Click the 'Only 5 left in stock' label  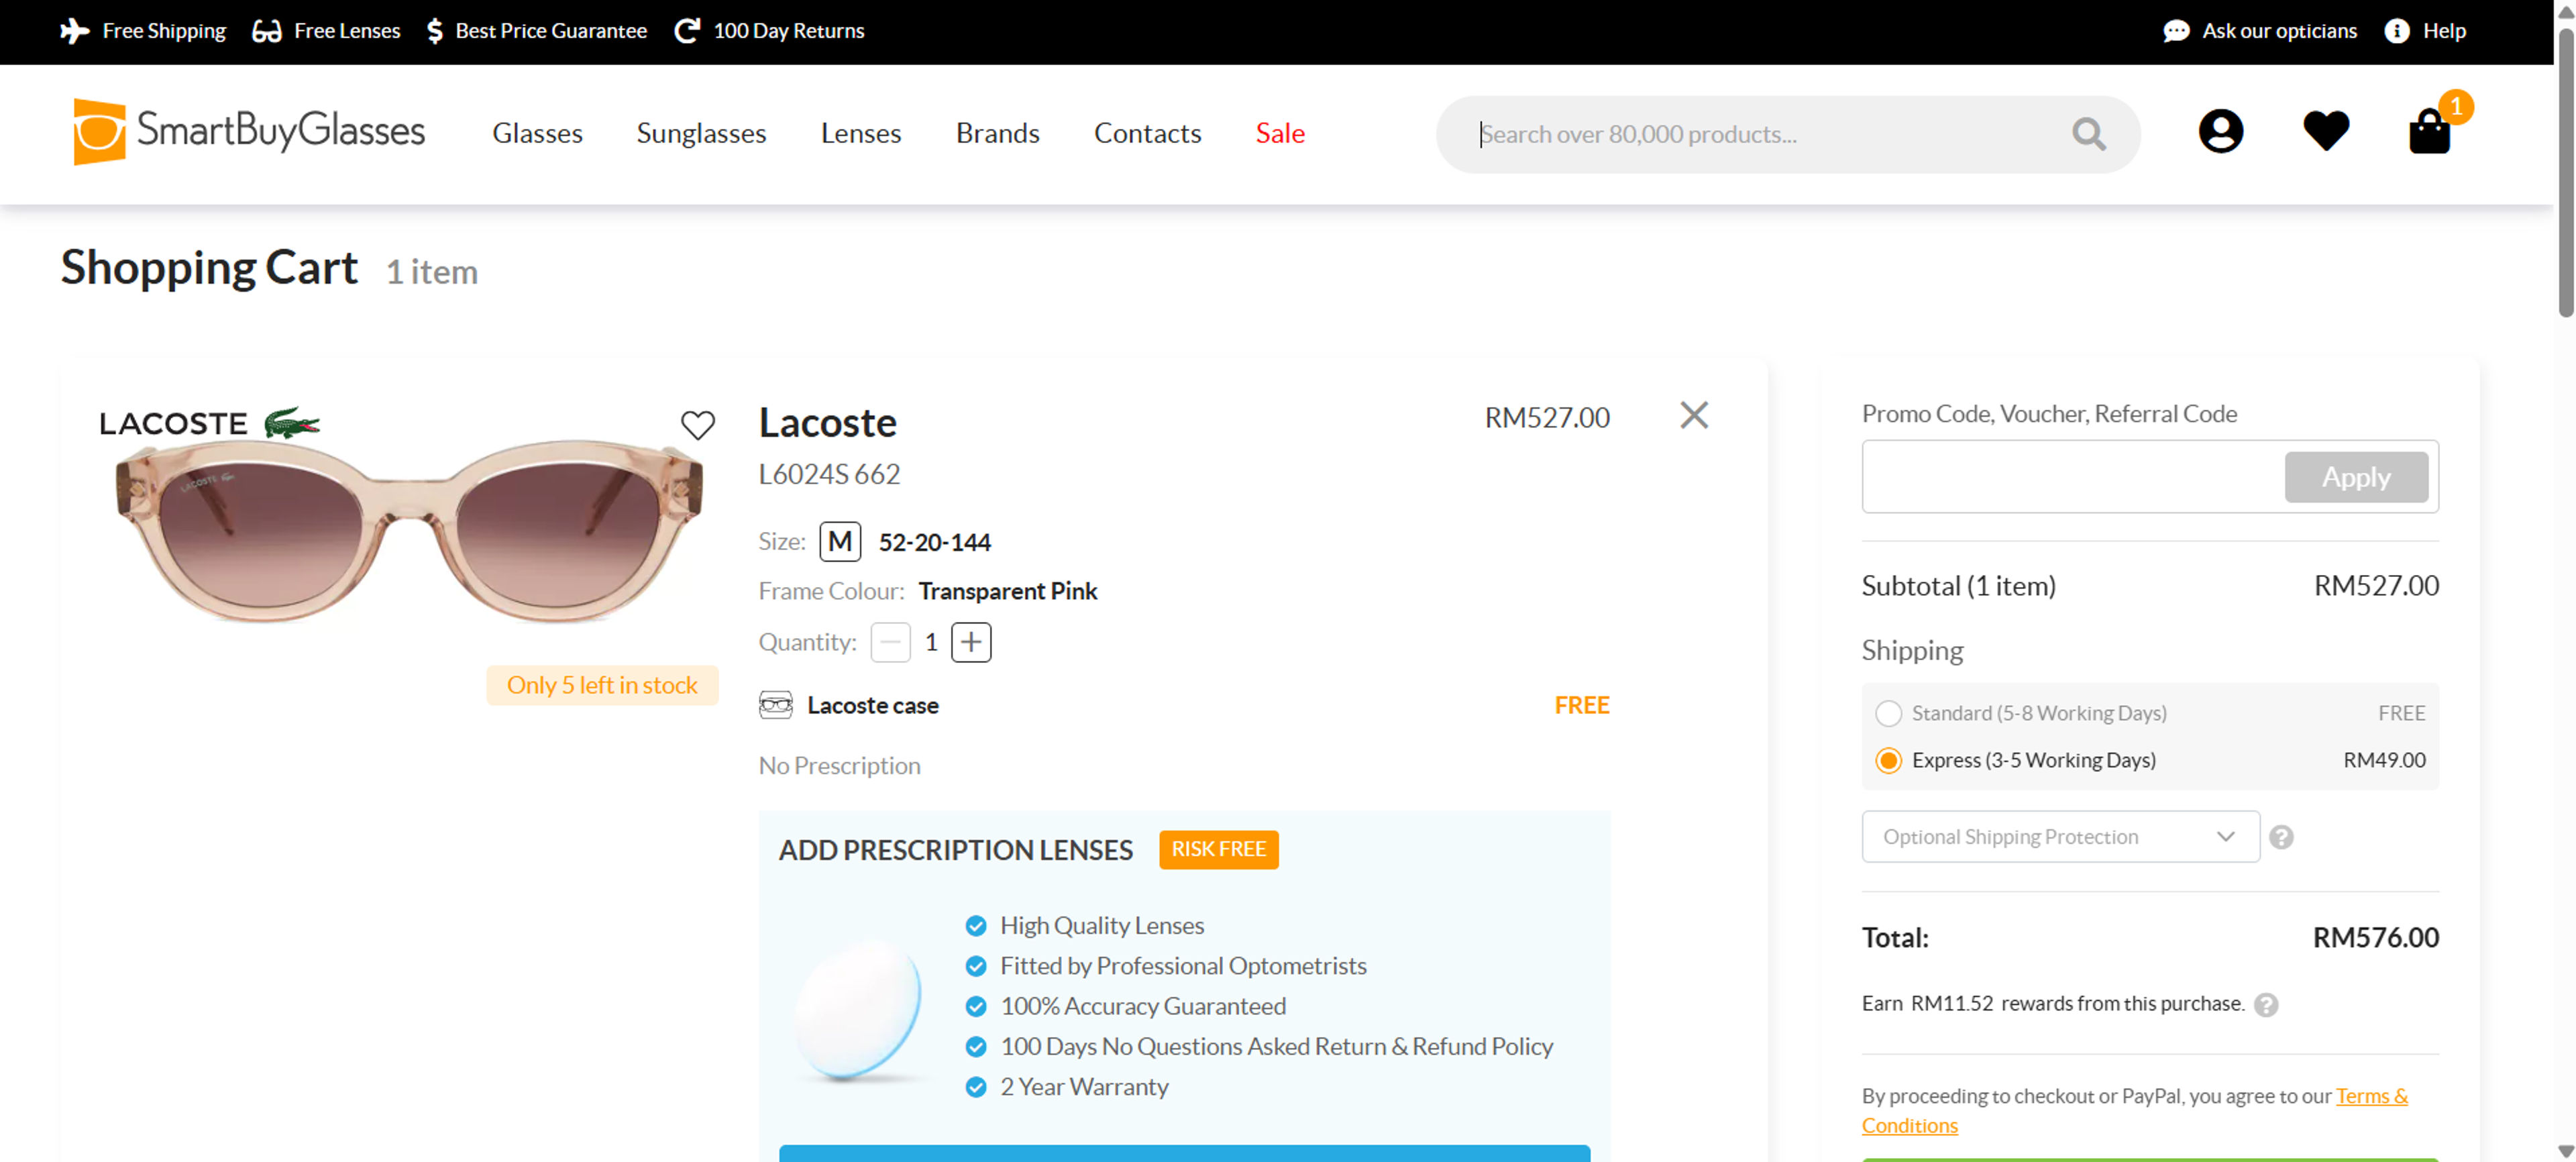(602, 685)
